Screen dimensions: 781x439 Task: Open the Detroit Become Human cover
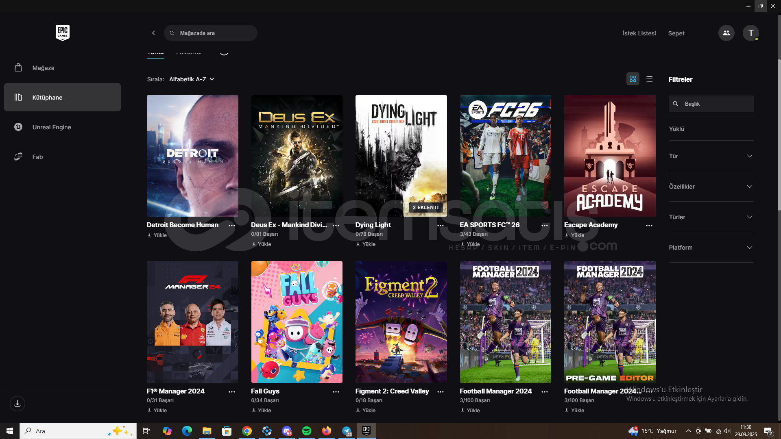pyautogui.click(x=192, y=156)
